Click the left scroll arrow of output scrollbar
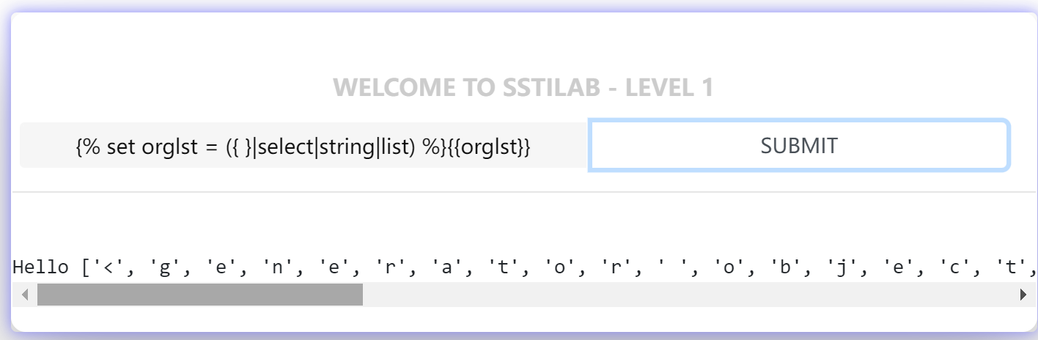The width and height of the screenshot is (1038, 340). point(24,295)
